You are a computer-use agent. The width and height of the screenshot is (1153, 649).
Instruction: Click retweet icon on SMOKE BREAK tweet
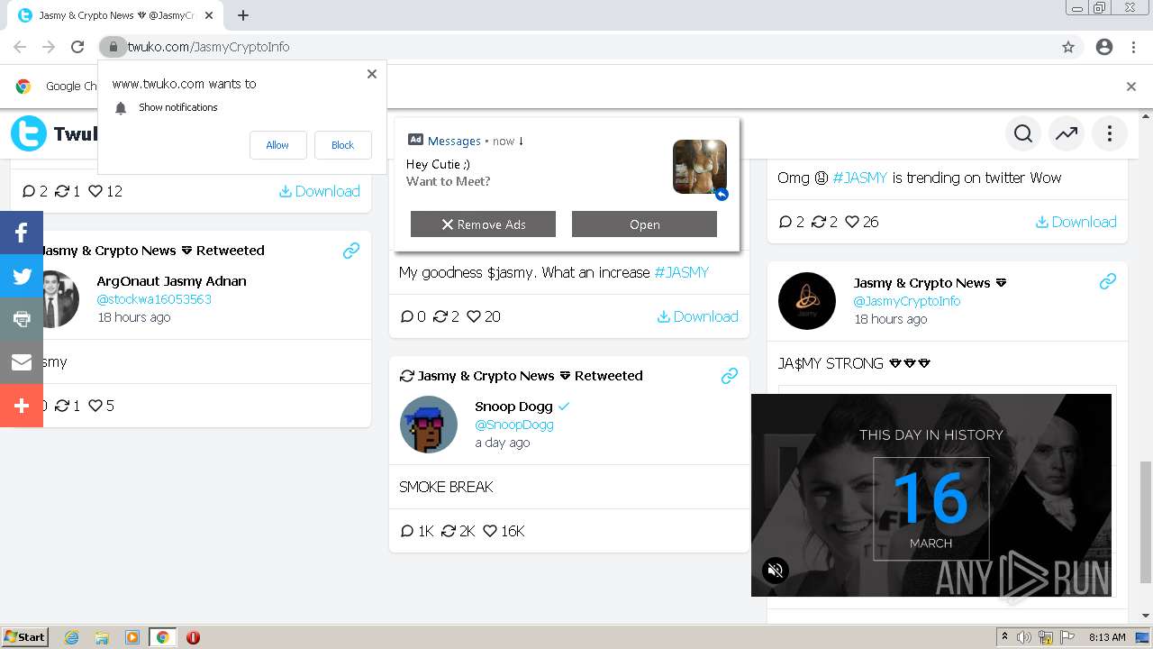[449, 531]
